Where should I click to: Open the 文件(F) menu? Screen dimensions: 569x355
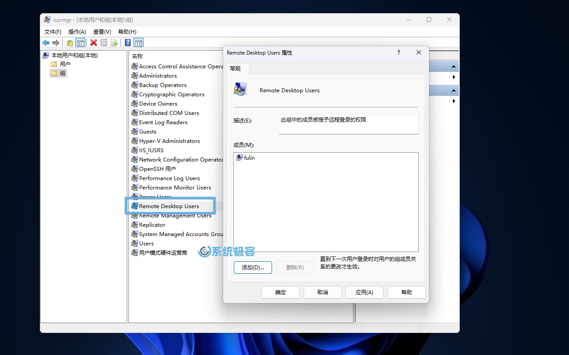click(53, 32)
